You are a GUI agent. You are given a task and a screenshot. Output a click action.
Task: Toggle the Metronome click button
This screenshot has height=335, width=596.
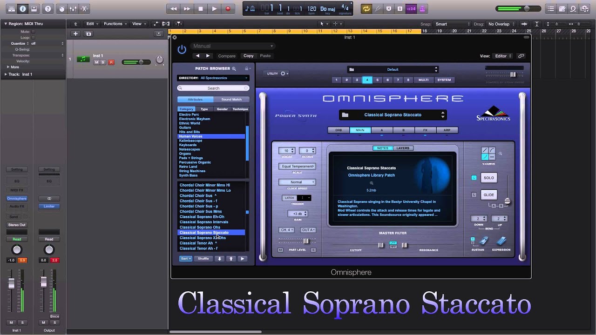pyautogui.click(x=422, y=8)
